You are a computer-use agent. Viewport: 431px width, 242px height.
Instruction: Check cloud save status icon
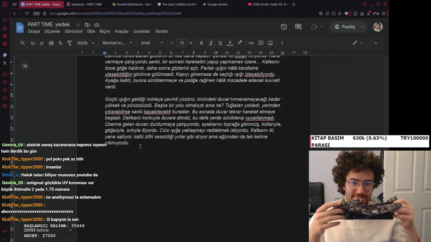tap(97, 25)
